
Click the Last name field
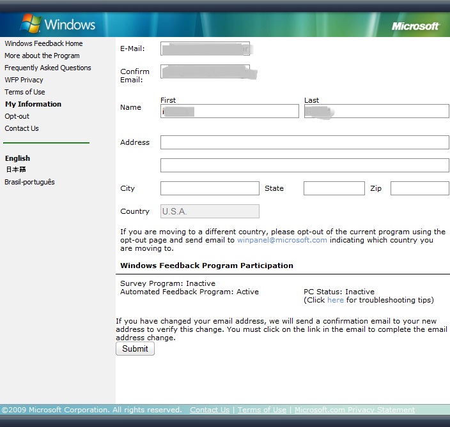point(376,111)
